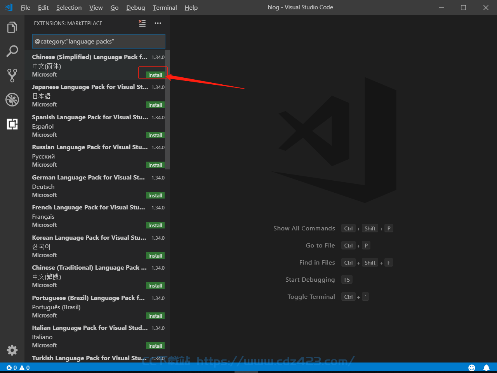
Task: Select Chinese (Traditional) Language Pack title
Action: [89, 268]
